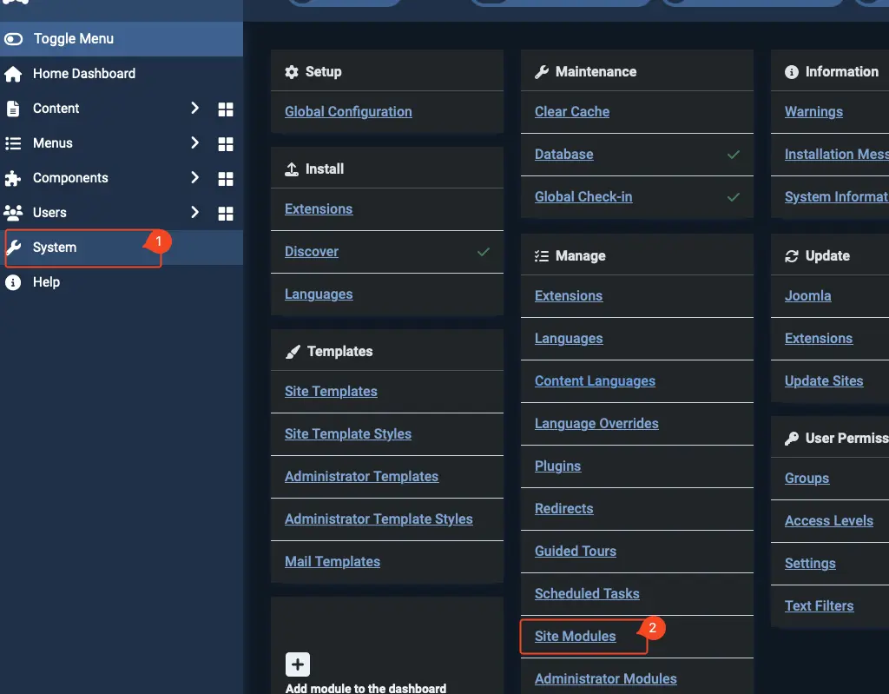Open the Site Modules link
This screenshot has height=694, width=889.
coord(575,637)
